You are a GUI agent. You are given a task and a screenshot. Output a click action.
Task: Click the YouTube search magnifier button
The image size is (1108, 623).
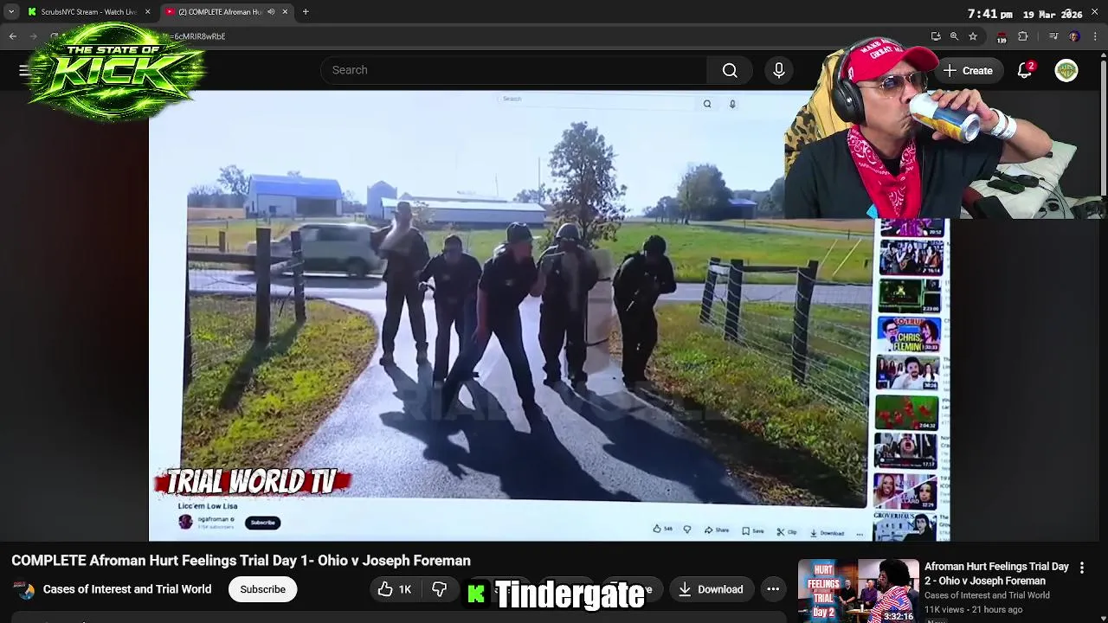(x=730, y=70)
